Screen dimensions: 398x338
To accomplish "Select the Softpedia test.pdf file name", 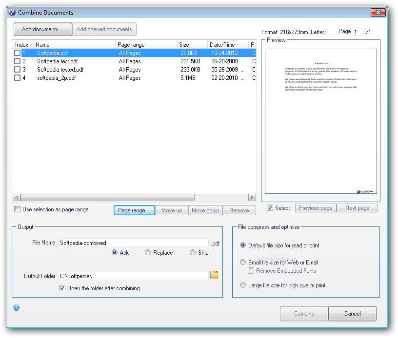I will point(58,61).
